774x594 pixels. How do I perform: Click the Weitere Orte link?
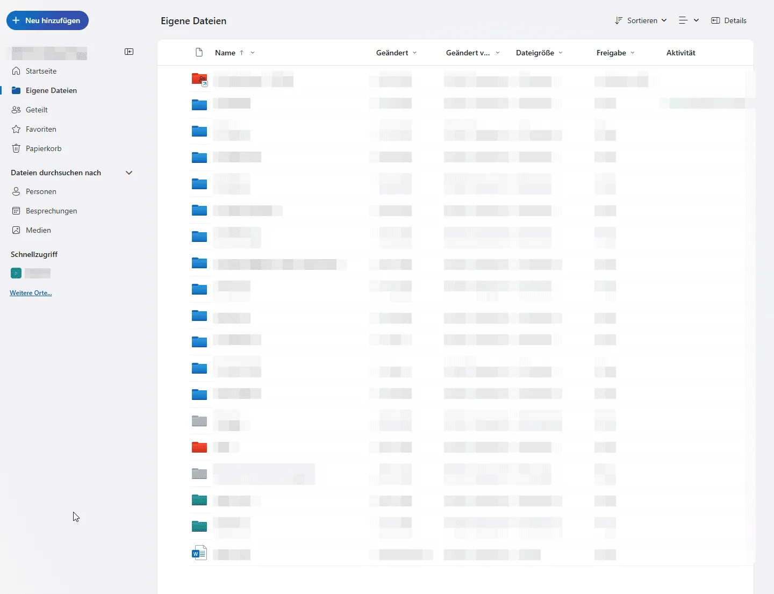31,293
